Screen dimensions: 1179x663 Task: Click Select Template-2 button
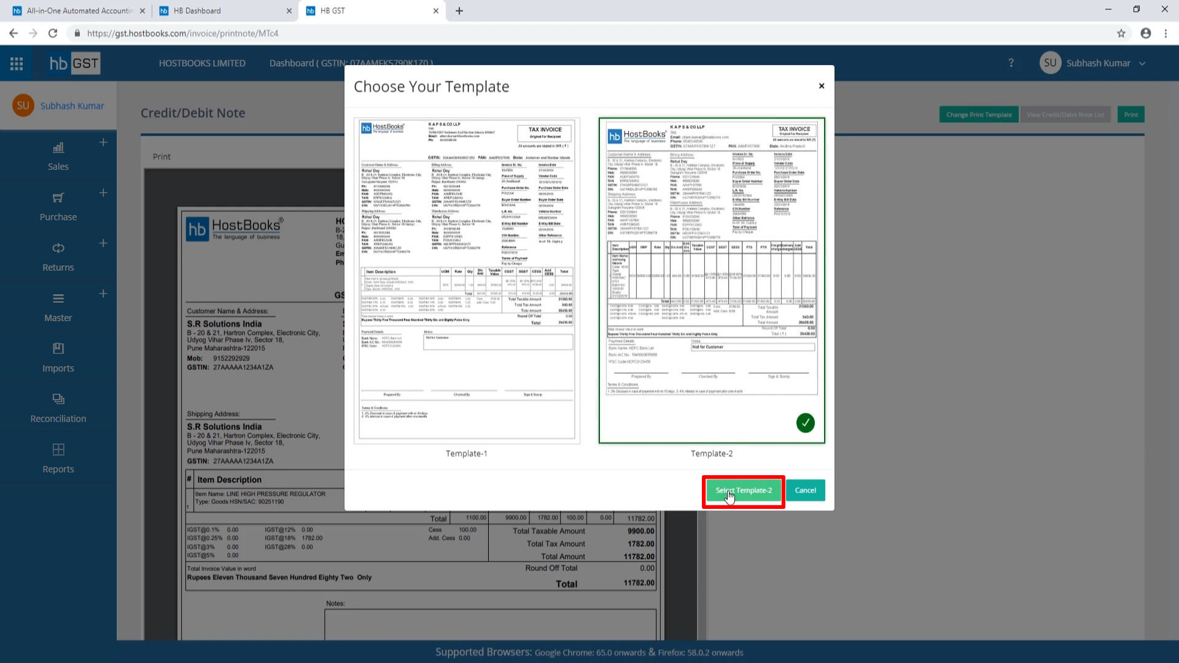(x=743, y=490)
